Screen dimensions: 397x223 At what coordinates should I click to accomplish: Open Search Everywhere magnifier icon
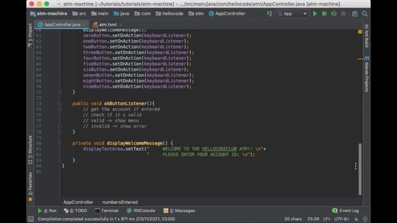(x=365, y=14)
